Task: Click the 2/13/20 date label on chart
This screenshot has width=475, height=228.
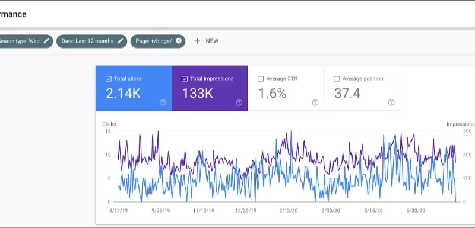Action: (x=289, y=210)
